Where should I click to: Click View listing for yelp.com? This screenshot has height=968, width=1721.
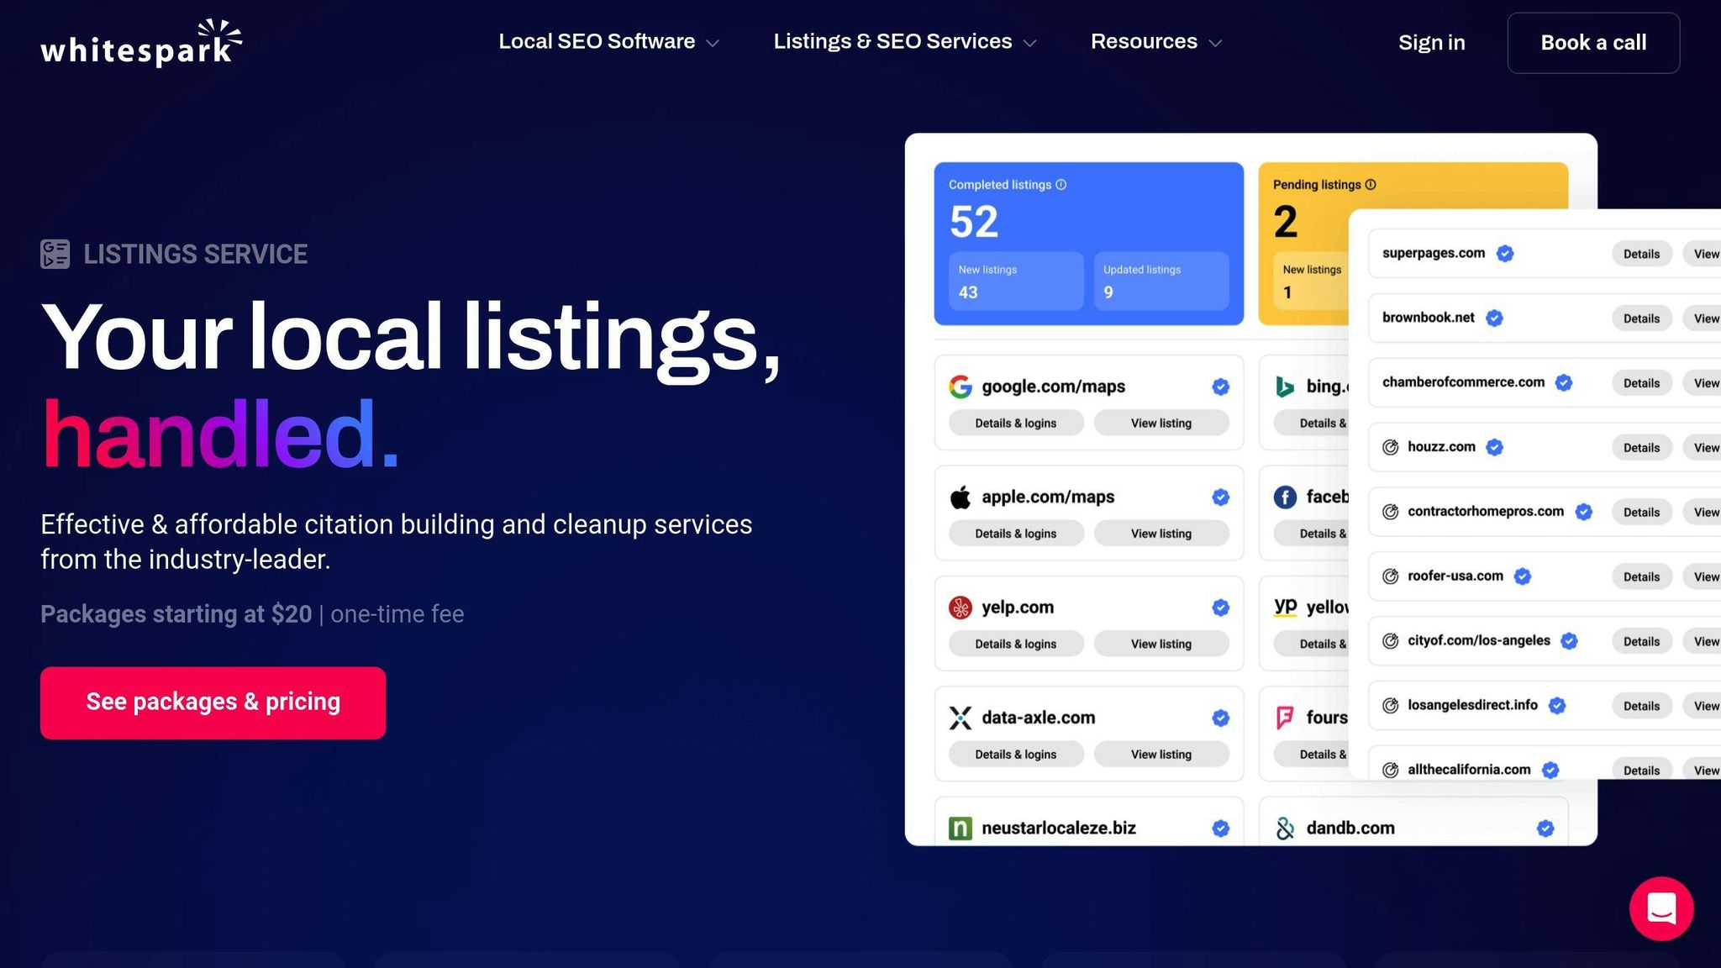coord(1161,644)
